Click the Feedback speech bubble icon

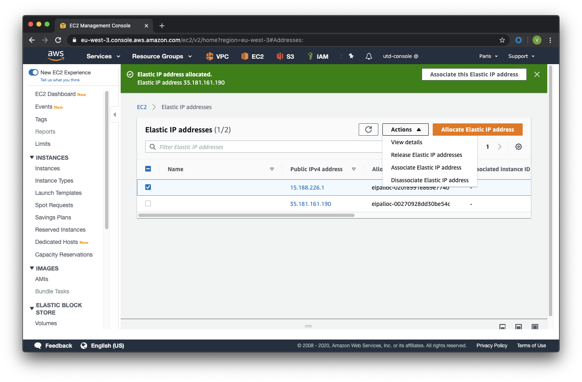click(38, 346)
